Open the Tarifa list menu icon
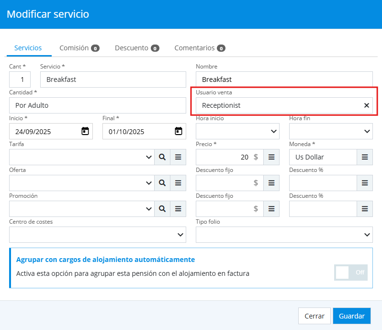The height and width of the screenshot is (330, 382). [178, 157]
